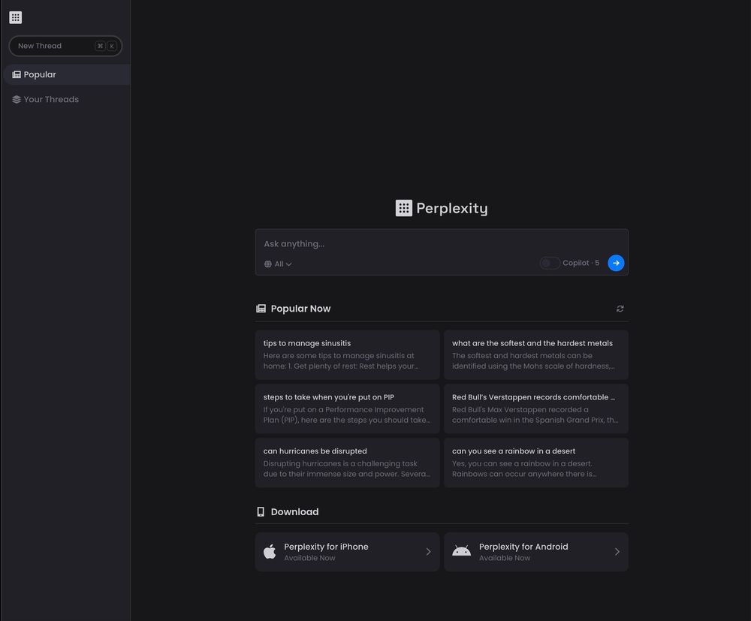Enable the Copilot toggle
Viewport: 751px width, 621px height.
pyautogui.click(x=550, y=263)
